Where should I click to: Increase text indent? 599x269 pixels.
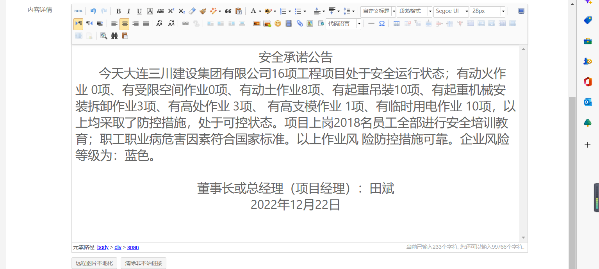(100, 23)
